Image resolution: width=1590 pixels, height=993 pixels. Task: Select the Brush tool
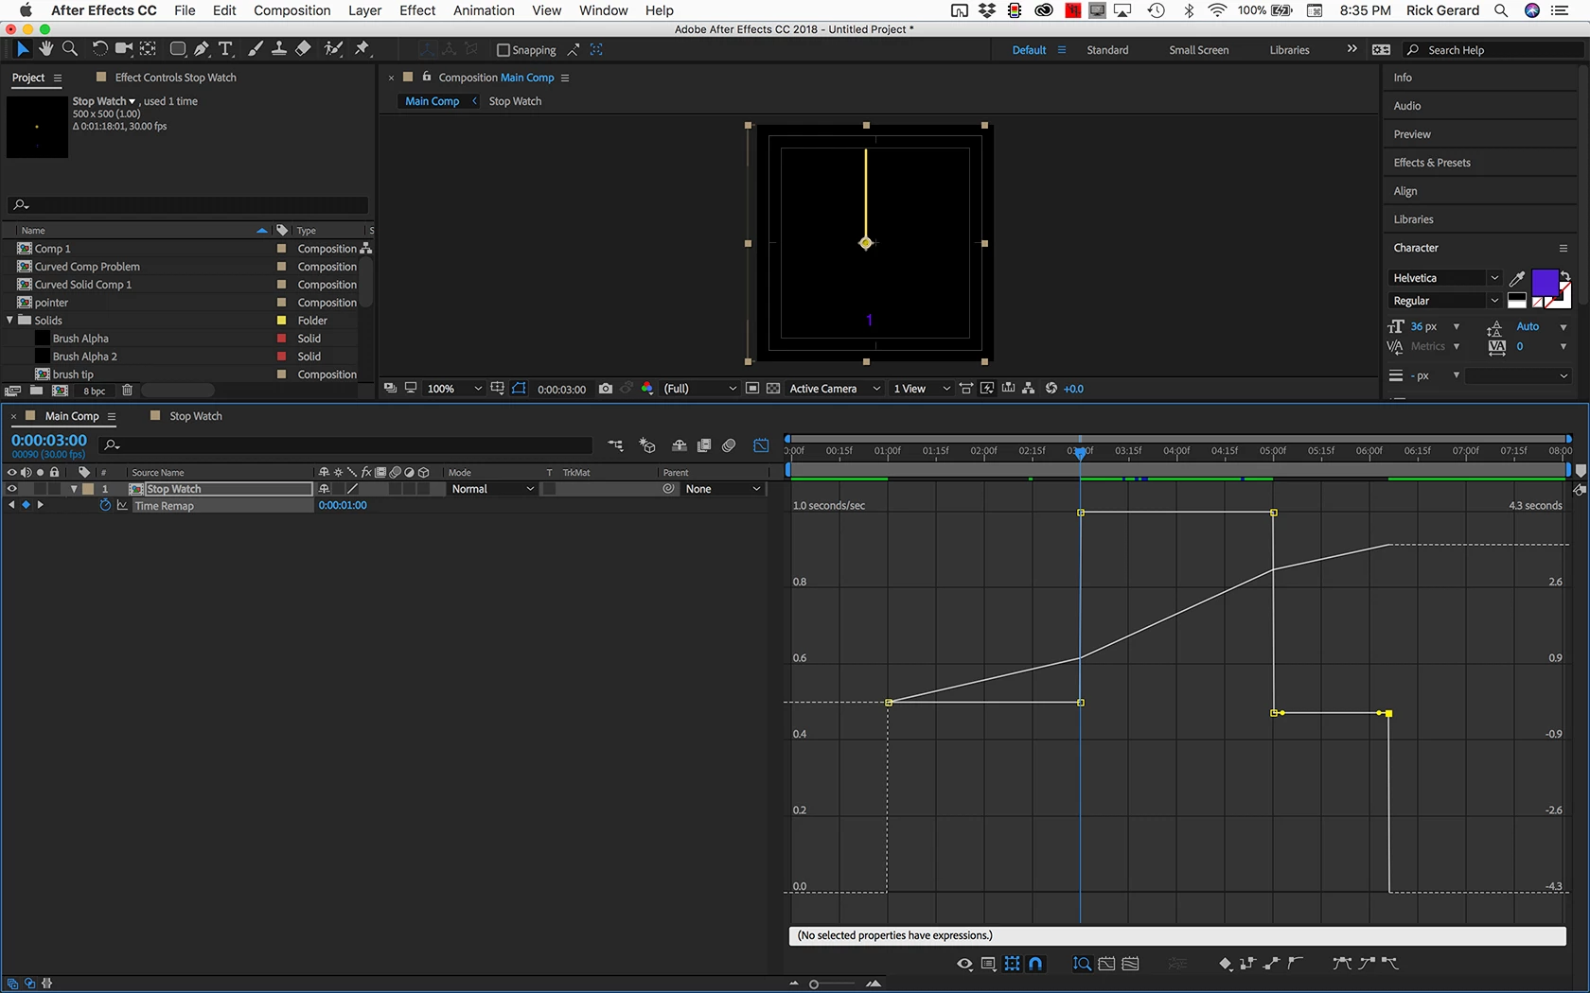(x=256, y=49)
